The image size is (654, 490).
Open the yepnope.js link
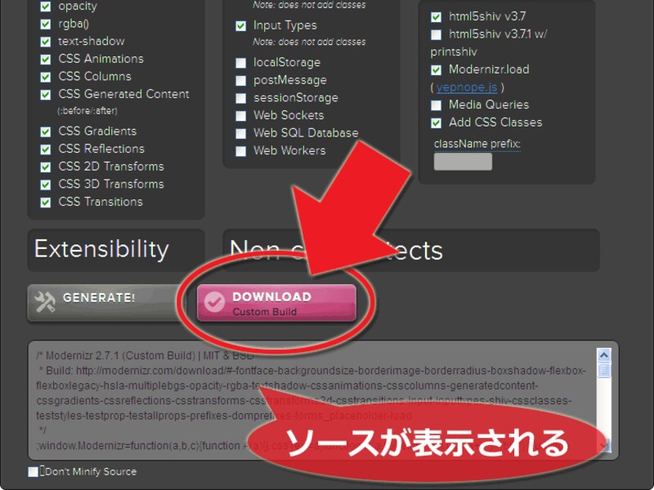[x=465, y=86]
